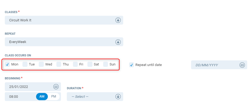The image size is (252, 105).
Task: Uncheck the Mon checkbox
Action: click(x=7, y=64)
